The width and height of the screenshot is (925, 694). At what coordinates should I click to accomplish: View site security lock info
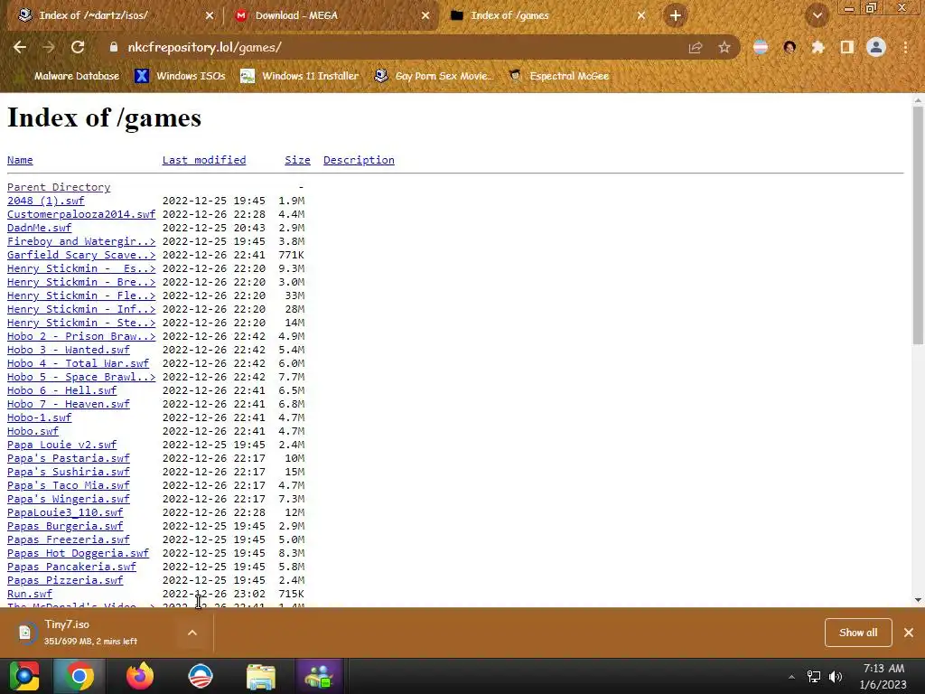114,47
